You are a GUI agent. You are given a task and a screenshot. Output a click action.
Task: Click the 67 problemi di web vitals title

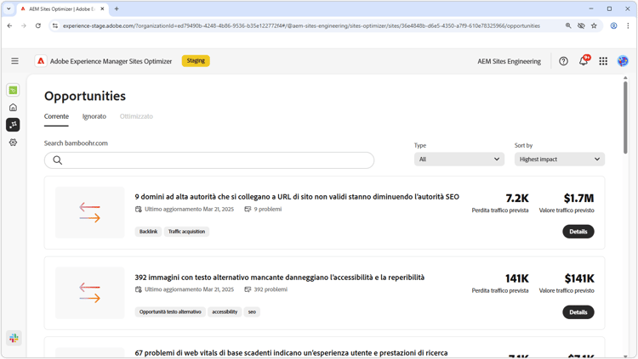[291, 353]
